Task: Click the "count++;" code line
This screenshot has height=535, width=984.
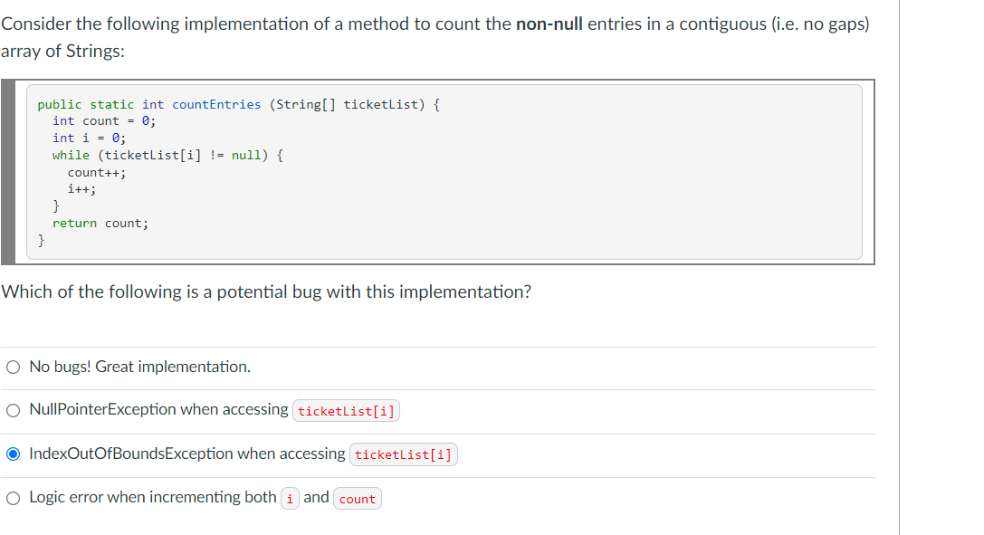Action: point(97,173)
